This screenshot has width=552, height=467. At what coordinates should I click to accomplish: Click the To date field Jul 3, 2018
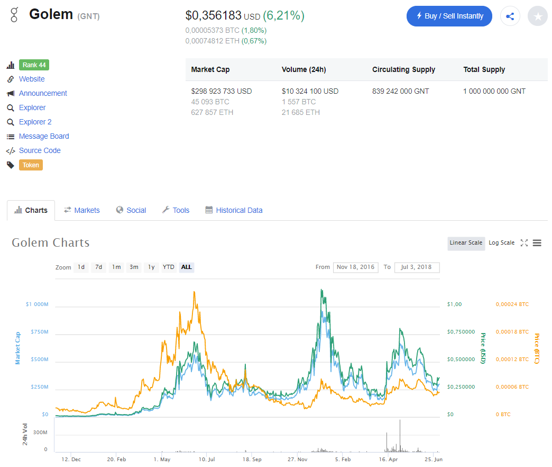pos(417,267)
